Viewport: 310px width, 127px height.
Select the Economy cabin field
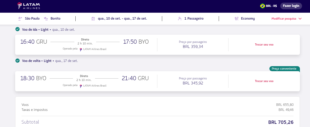point(248,19)
